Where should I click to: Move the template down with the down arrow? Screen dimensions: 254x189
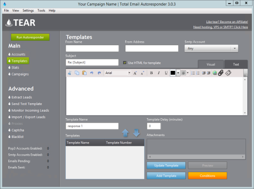(x=136, y=133)
